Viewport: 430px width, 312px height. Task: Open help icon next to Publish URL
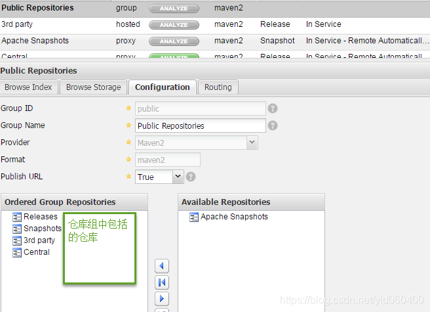(191, 177)
